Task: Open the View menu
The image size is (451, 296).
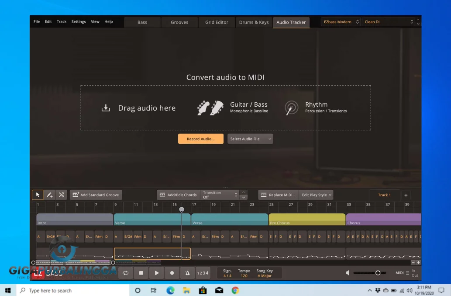Action: 95,21
